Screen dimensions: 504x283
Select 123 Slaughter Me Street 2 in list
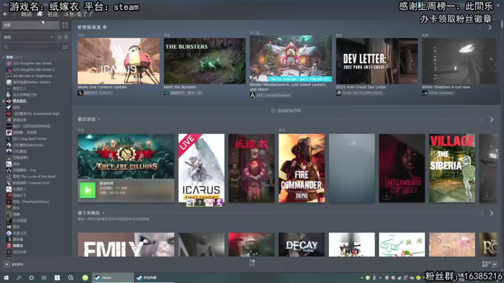[x=33, y=70]
